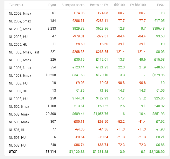
Task: Click the NL 100$, 6max, Fast row
Action: (24, 52)
